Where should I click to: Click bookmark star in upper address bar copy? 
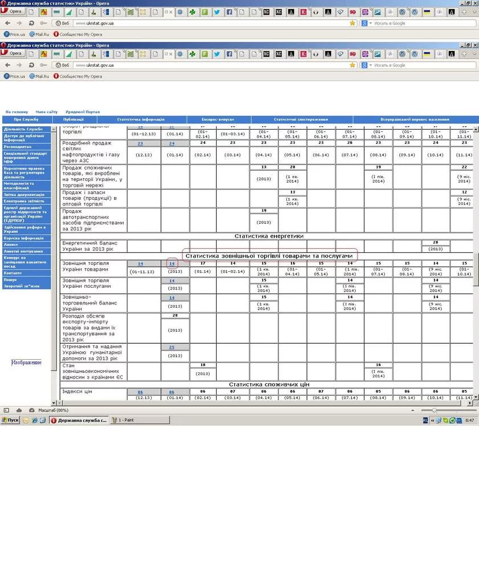coord(352,23)
